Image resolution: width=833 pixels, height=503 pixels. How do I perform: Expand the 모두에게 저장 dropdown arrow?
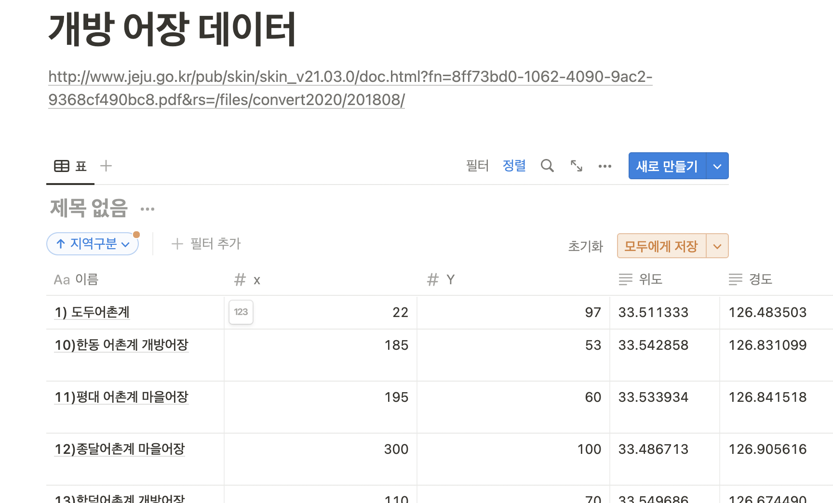717,246
